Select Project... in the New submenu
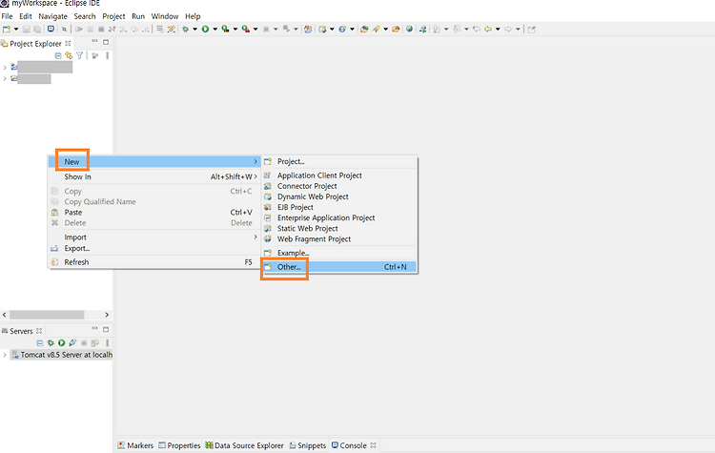This screenshot has height=453, width=715. 339,161
